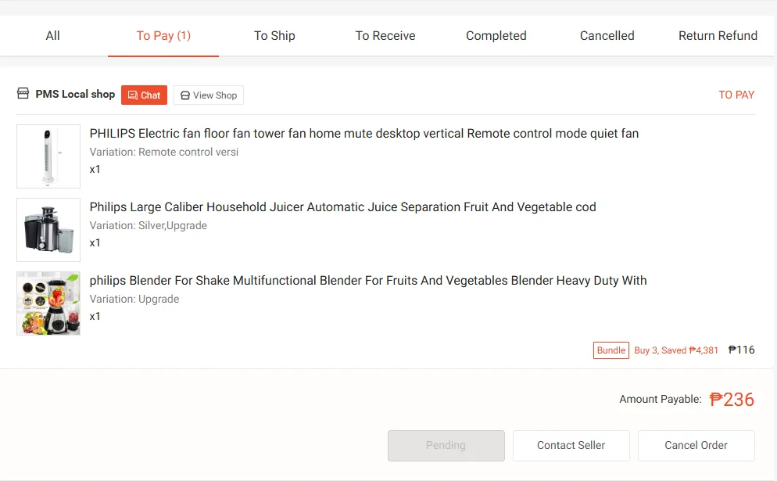
Task: Click the Bundle tag
Action: pos(611,350)
